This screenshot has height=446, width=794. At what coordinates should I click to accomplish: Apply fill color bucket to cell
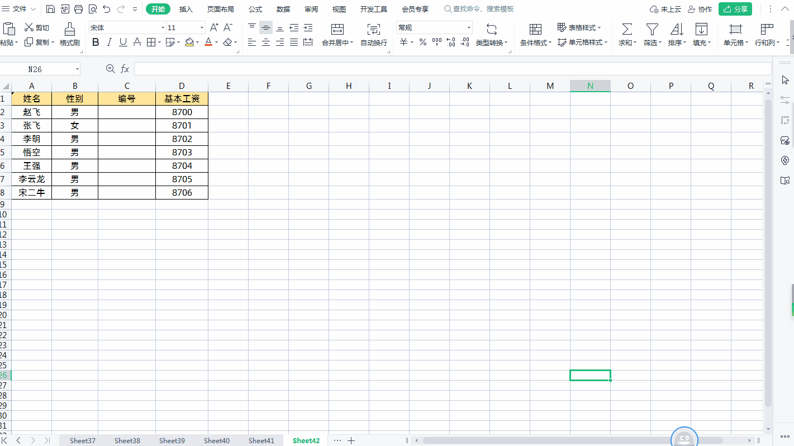pos(189,42)
